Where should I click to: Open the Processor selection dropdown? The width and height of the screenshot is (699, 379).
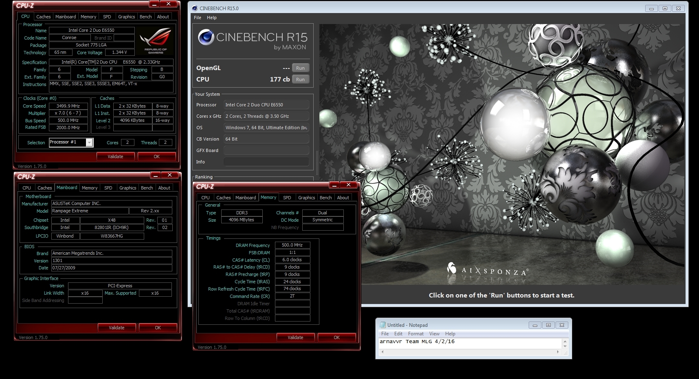click(x=89, y=142)
